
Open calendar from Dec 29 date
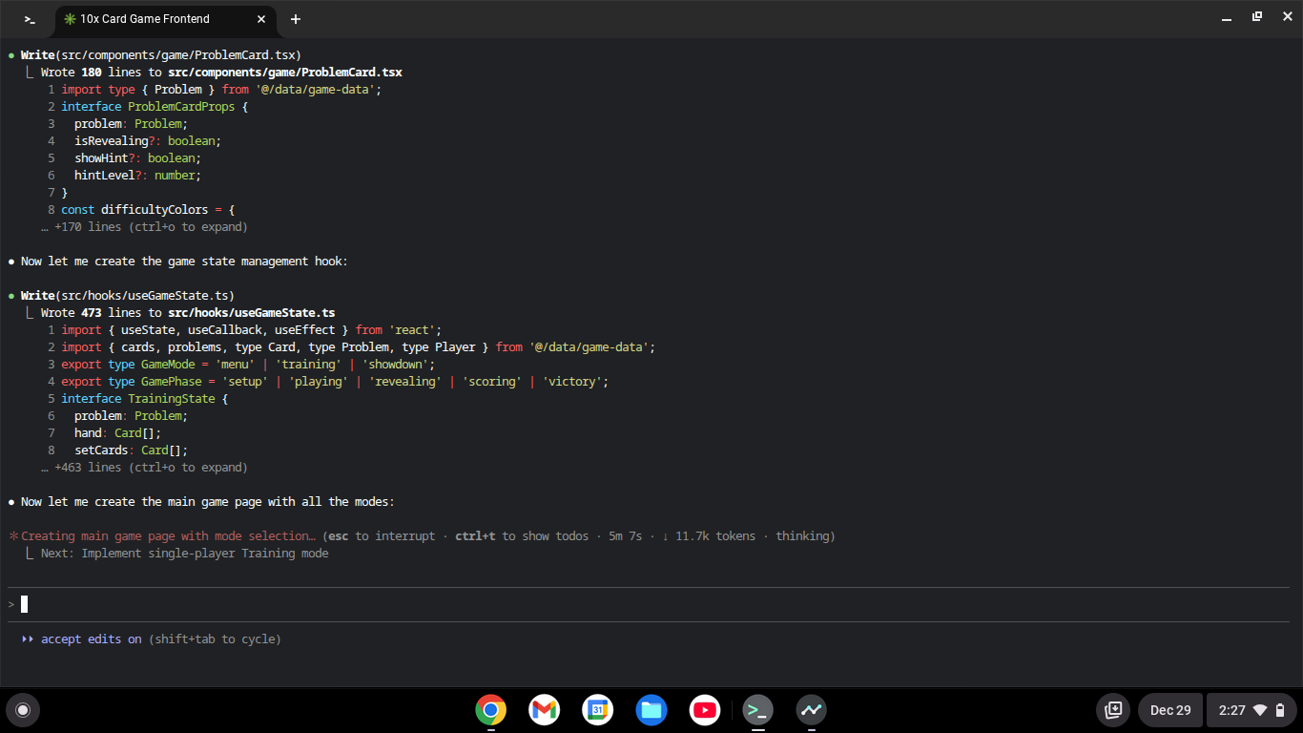[x=1170, y=710]
